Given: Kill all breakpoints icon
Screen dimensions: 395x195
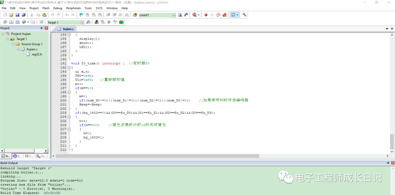Looking at the screenshot, I should click(225, 15).
